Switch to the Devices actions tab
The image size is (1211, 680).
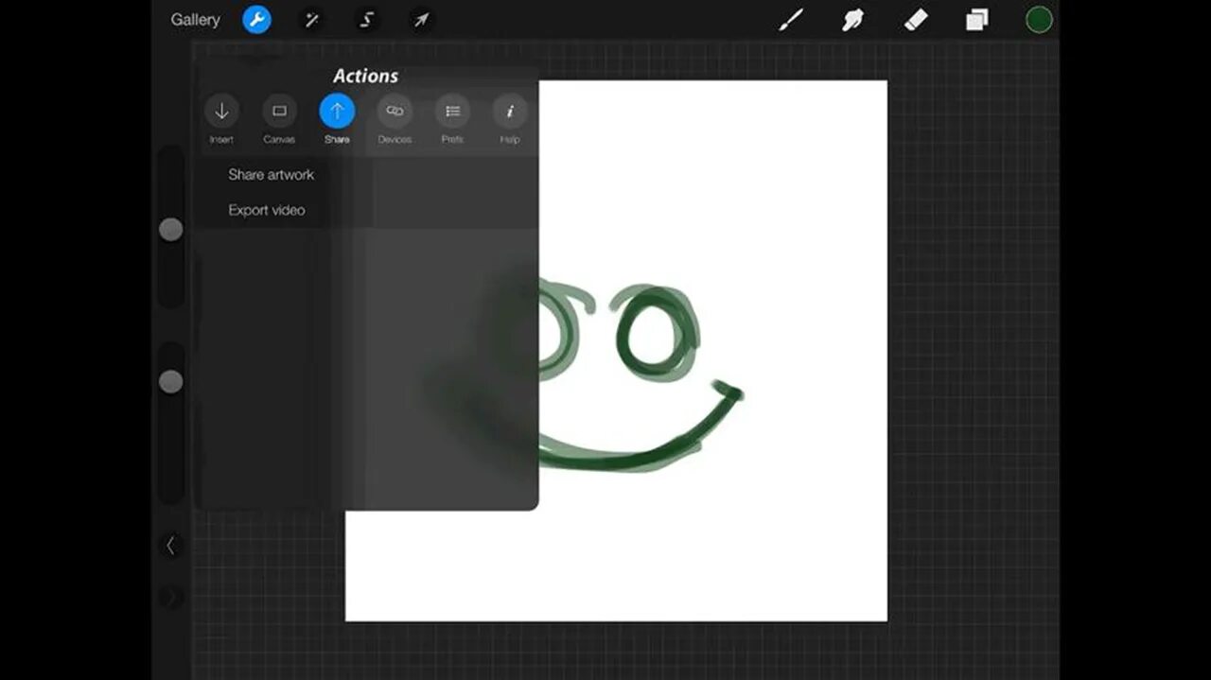tap(395, 119)
